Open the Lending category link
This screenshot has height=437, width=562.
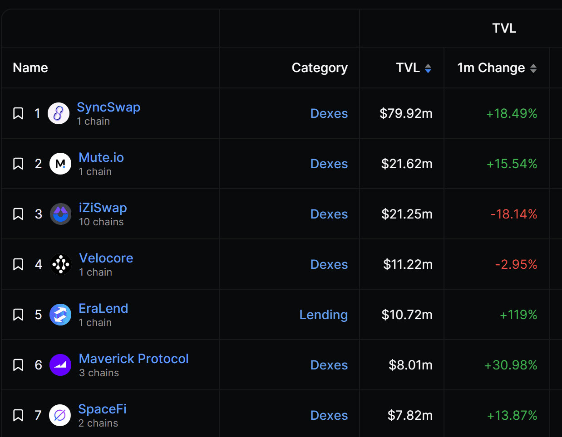click(324, 315)
